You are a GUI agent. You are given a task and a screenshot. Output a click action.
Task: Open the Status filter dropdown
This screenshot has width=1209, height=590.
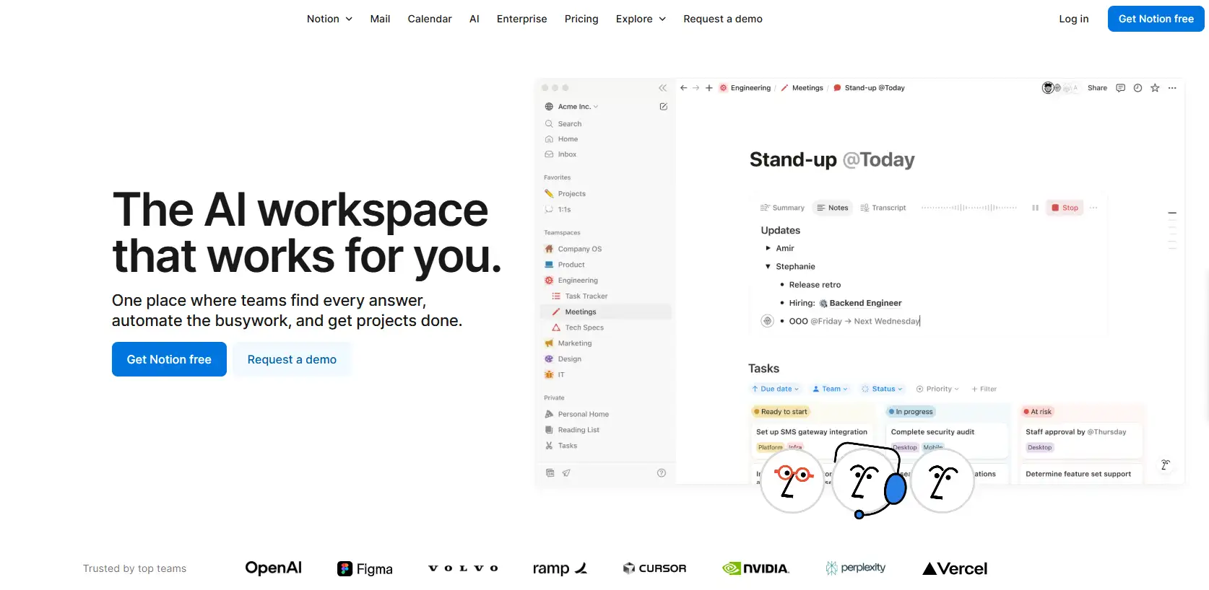tap(882, 389)
